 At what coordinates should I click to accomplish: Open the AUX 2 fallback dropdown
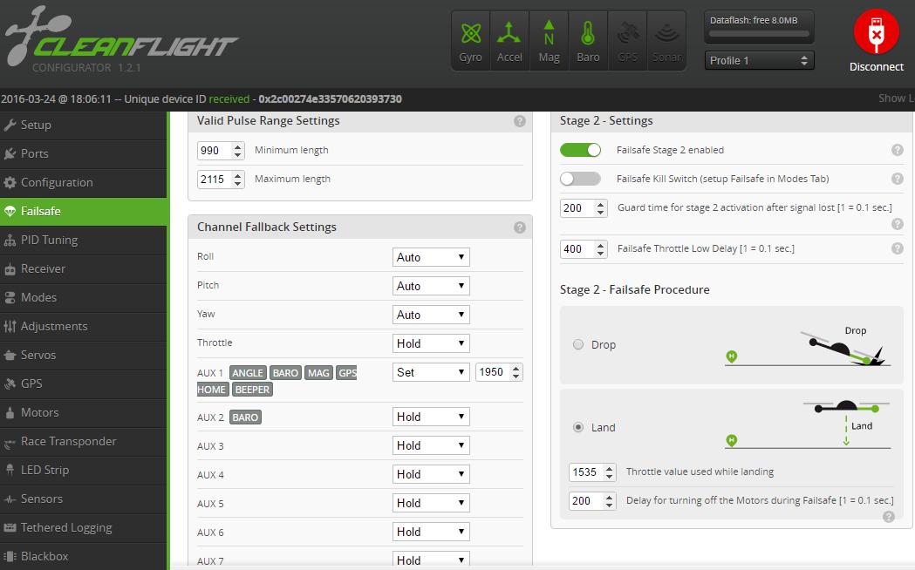tap(431, 417)
